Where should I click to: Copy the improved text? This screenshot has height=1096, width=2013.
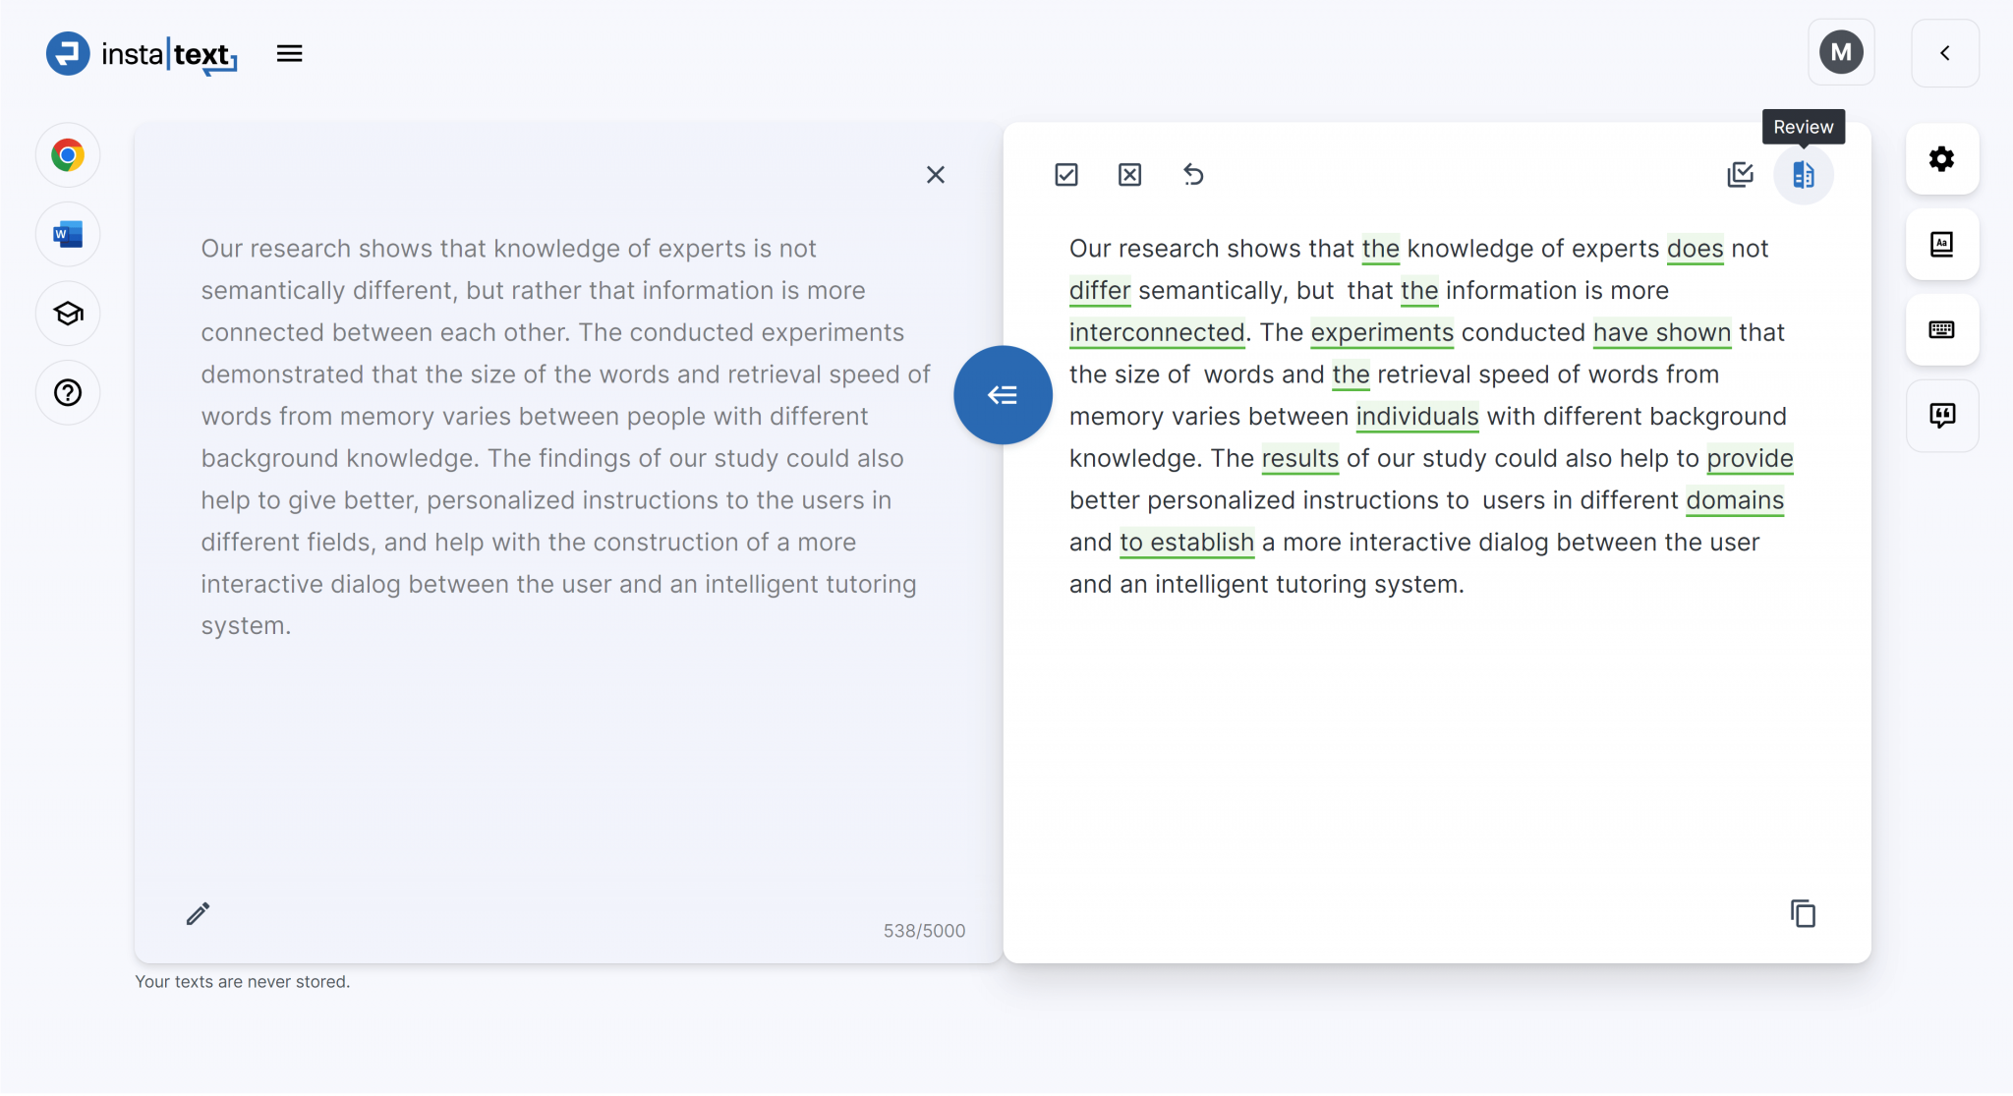[x=1802, y=913]
